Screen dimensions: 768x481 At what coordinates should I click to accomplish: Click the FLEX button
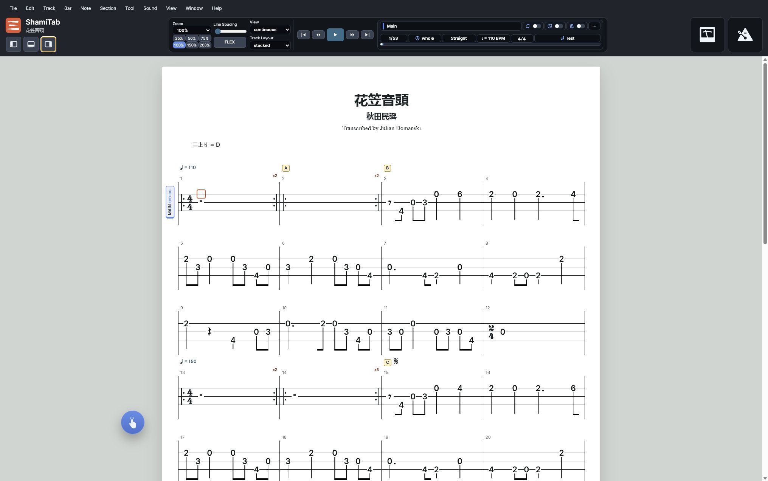click(x=230, y=42)
